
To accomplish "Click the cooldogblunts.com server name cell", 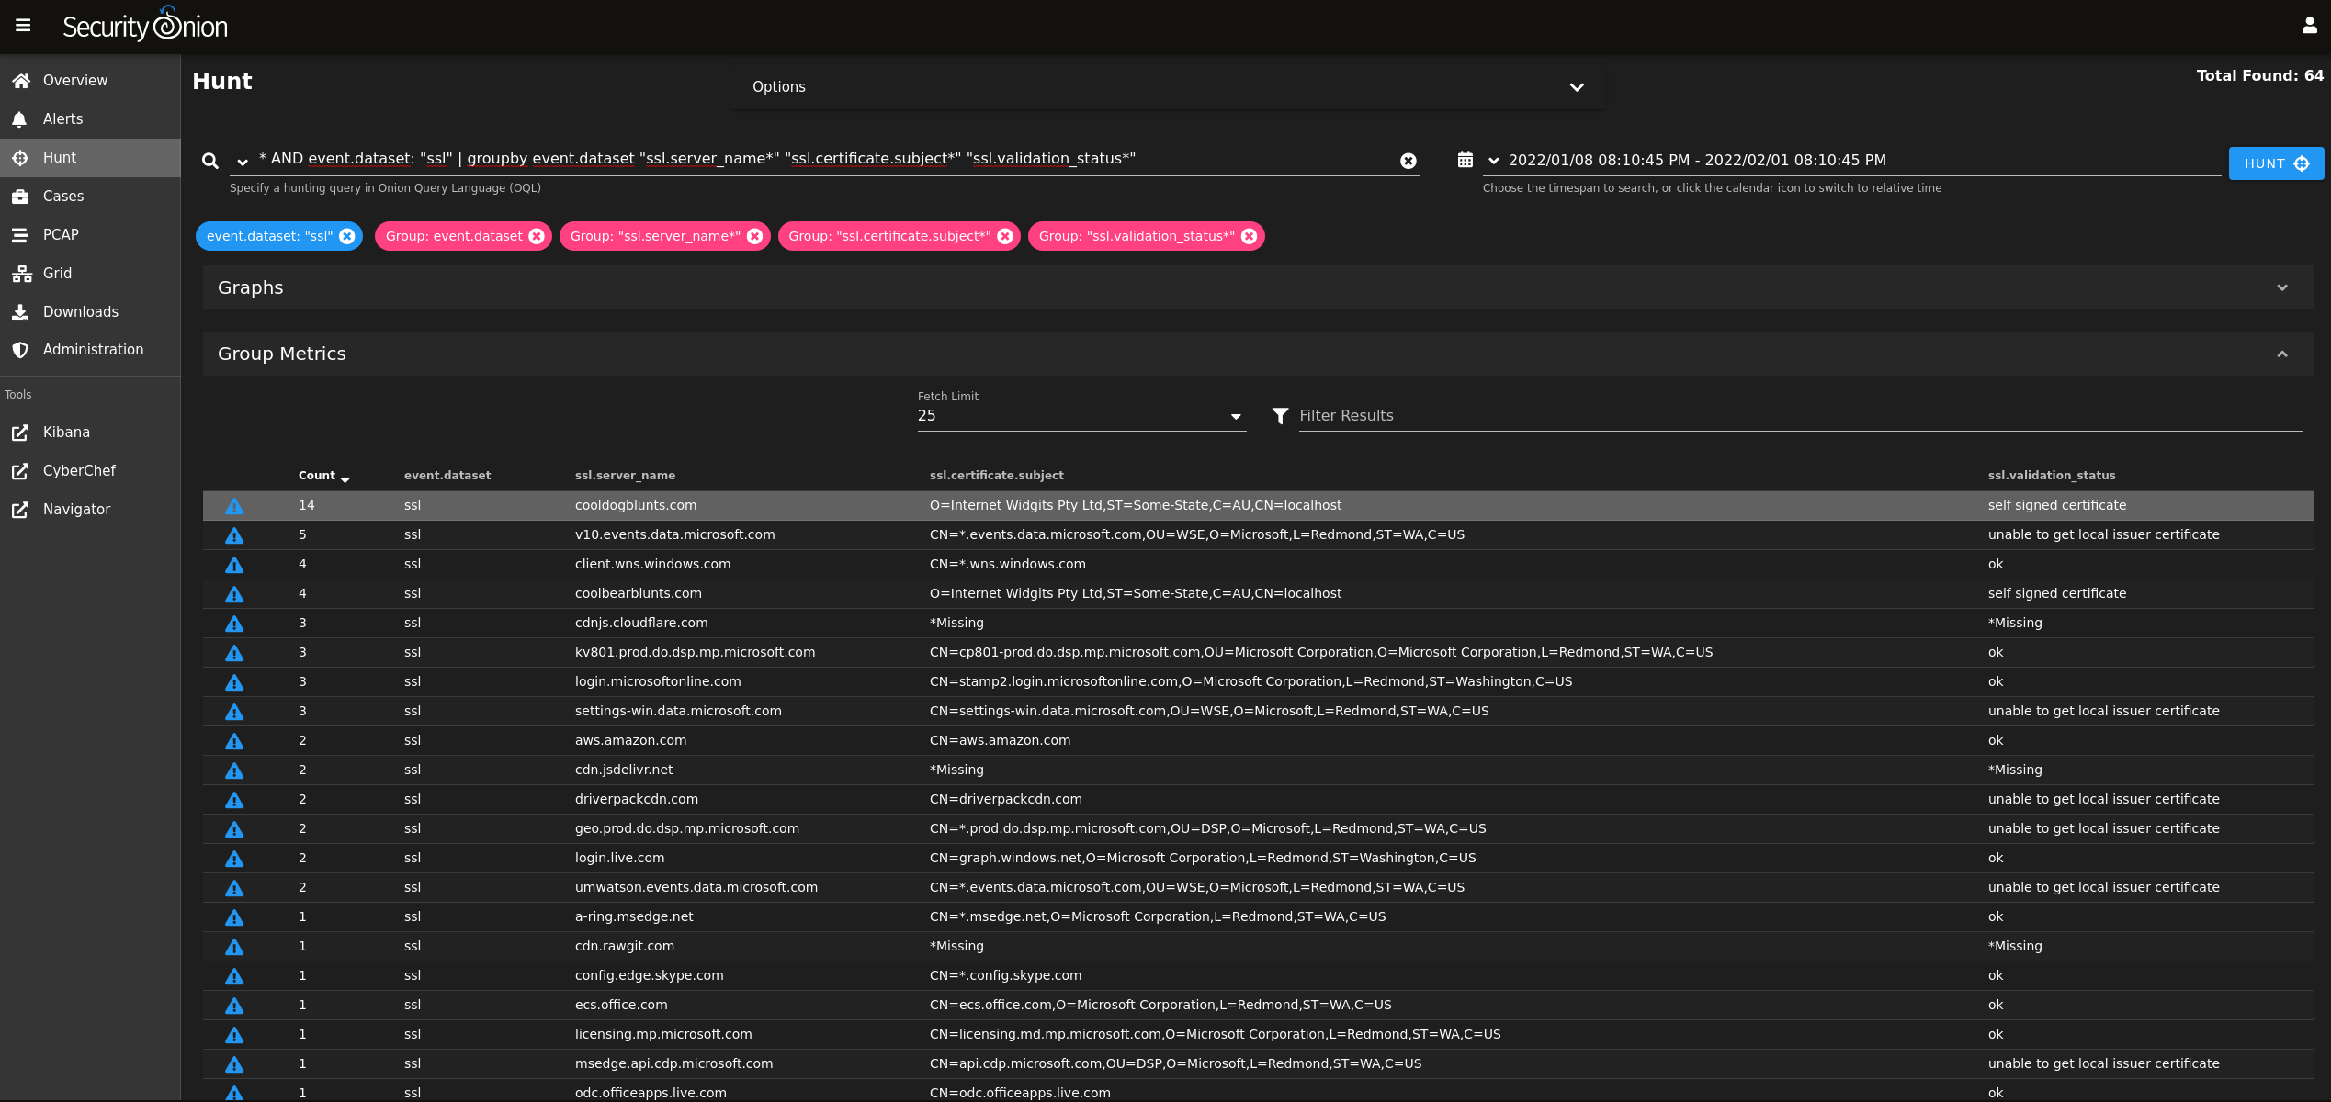I will coord(636,506).
